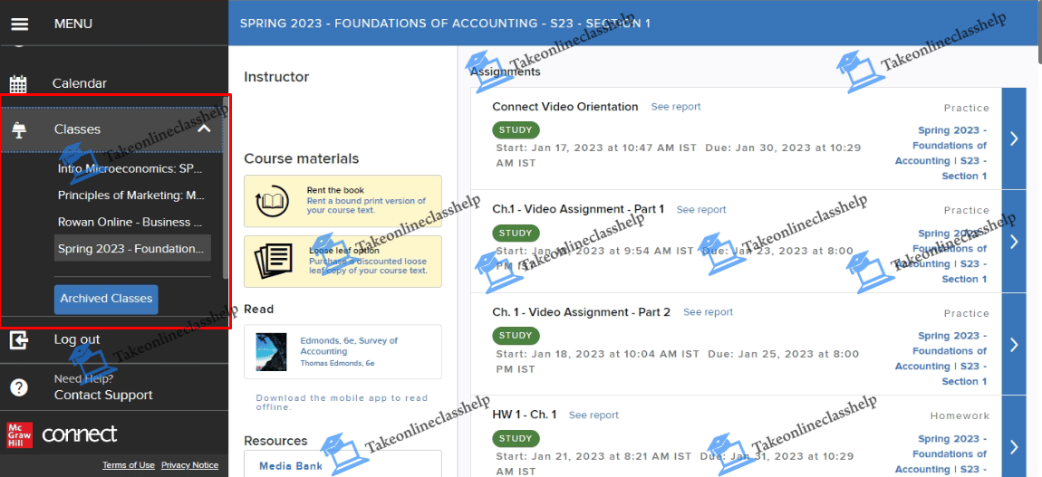
Task: See report for Connect Video Orientation
Action: pyautogui.click(x=676, y=106)
